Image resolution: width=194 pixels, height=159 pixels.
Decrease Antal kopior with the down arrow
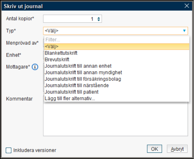[x=99, y=20]
